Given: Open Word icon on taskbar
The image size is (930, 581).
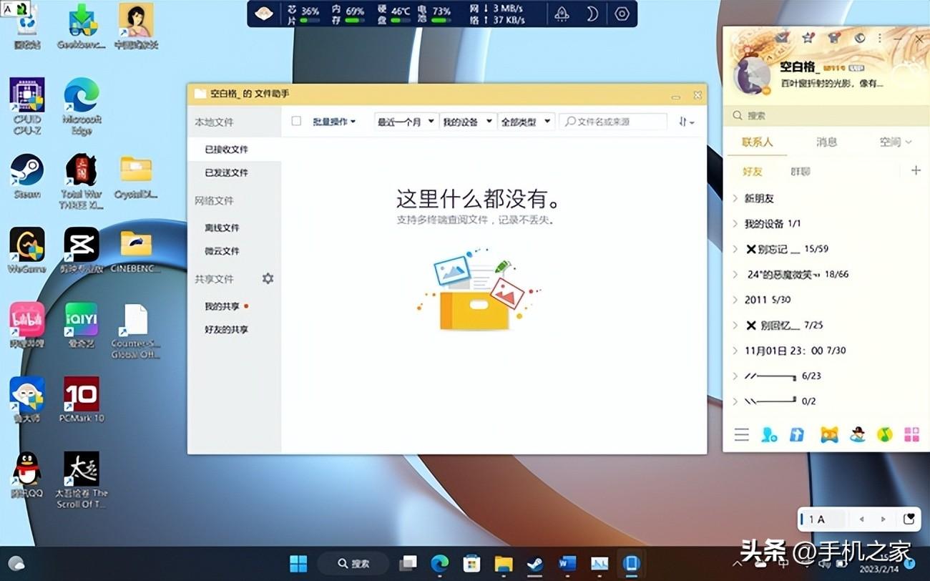Looking at the screenshot, I should [567, 564].
